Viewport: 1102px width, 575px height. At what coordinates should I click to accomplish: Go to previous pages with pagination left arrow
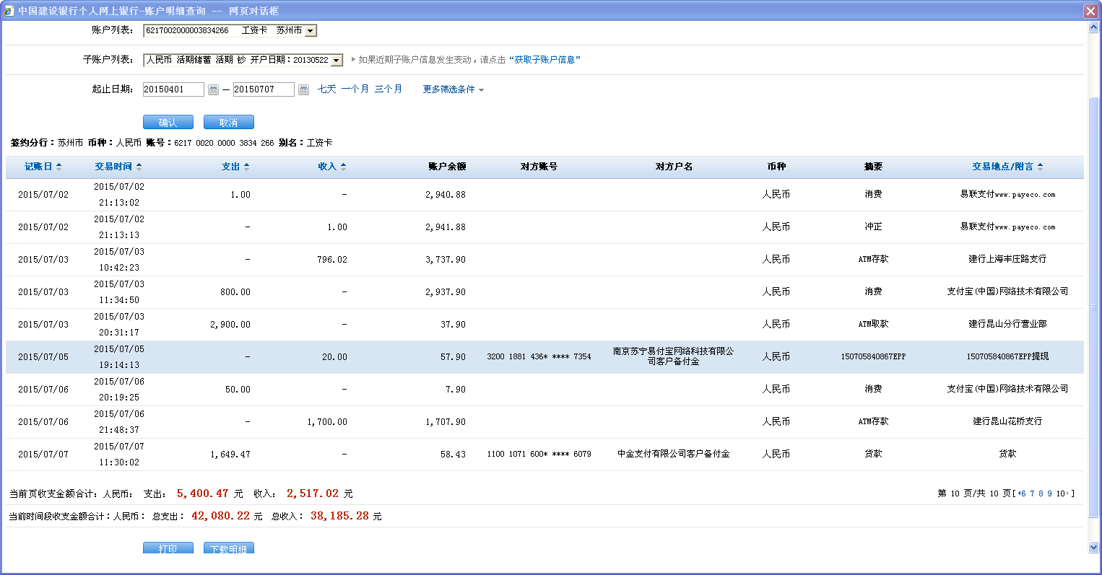tap(1019, 493)
